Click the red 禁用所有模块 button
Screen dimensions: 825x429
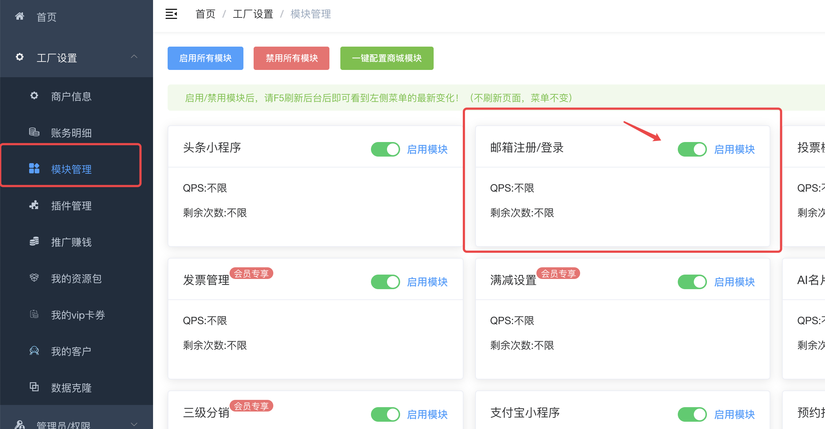click(291, 58)
